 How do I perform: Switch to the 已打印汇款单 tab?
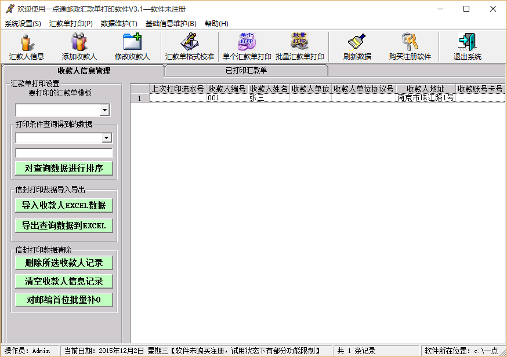[x=246, y=71]
